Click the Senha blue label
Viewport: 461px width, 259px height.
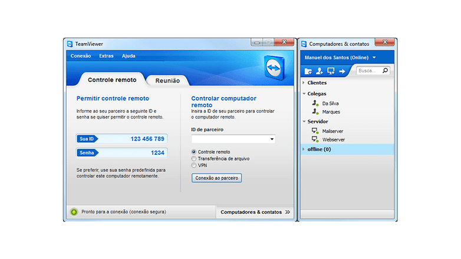coord(87,152)
